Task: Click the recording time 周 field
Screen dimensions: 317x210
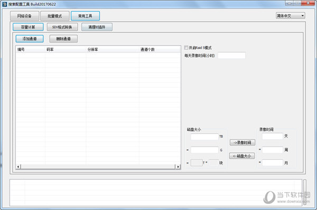Action: click(x=273, y=150)
